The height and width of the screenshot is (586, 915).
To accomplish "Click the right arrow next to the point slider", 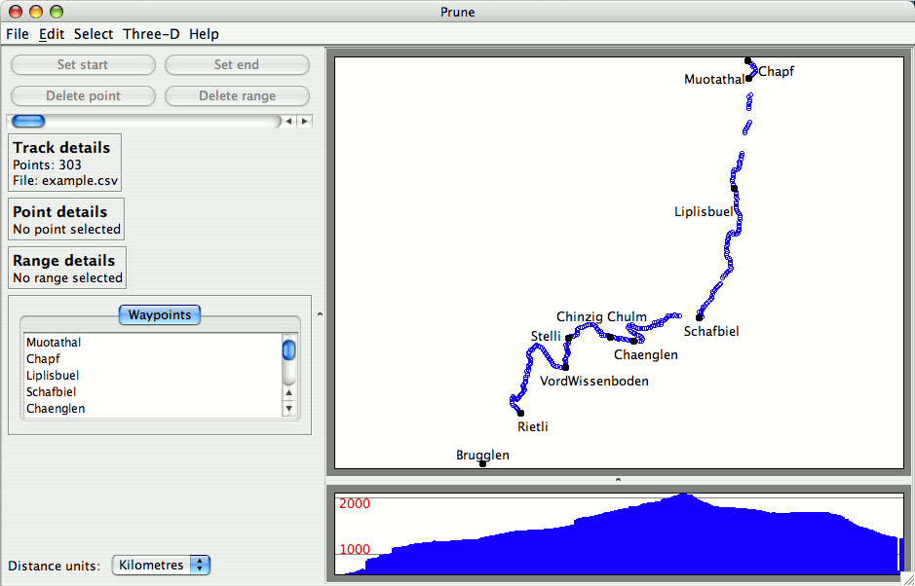I will tap(305, 122).
